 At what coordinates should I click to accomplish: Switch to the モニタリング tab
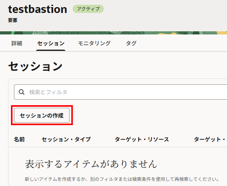coord(94,43)
